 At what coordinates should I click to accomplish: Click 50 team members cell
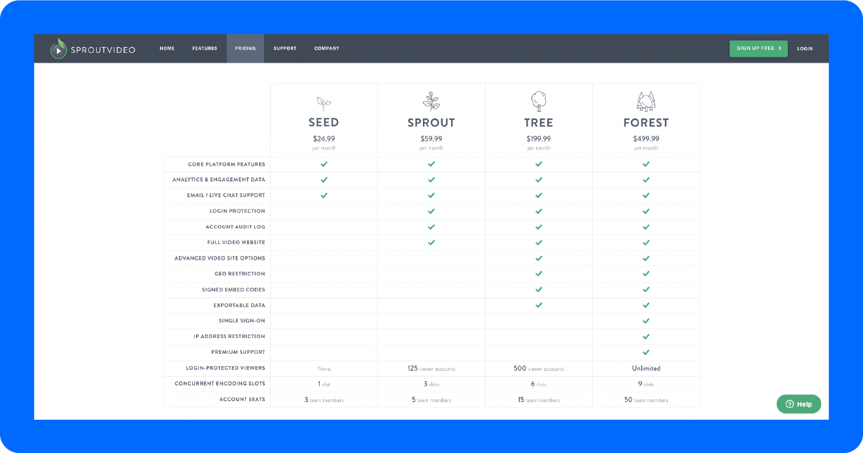(646, 399)
